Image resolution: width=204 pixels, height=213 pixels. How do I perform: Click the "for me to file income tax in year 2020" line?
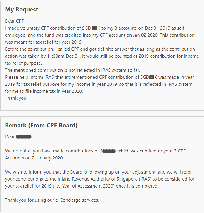44,91
